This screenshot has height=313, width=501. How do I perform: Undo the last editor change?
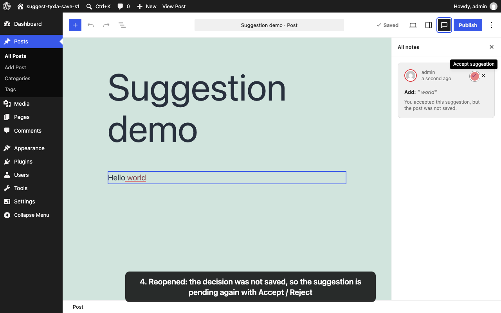[x=91, y=25]
